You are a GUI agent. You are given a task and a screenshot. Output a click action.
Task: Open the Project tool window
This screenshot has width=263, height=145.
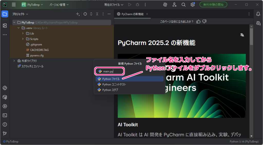coord(5,14)
